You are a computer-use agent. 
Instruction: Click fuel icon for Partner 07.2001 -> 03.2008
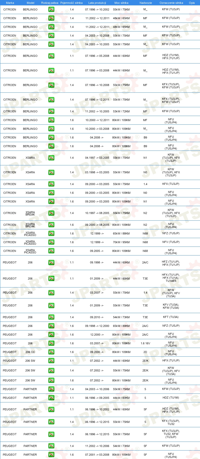coord(51,455)
